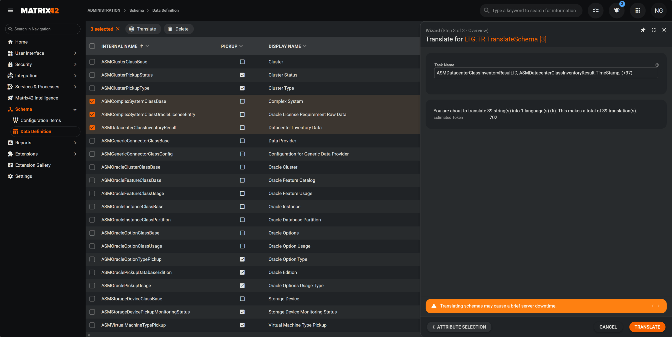
Task: Open Display Name column dropdown
Action: click(304, 46)
